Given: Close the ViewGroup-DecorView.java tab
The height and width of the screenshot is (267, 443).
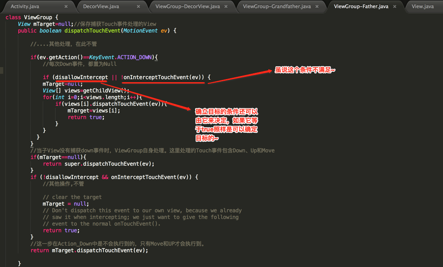Looking at the screenshot, I should (226, 7).
